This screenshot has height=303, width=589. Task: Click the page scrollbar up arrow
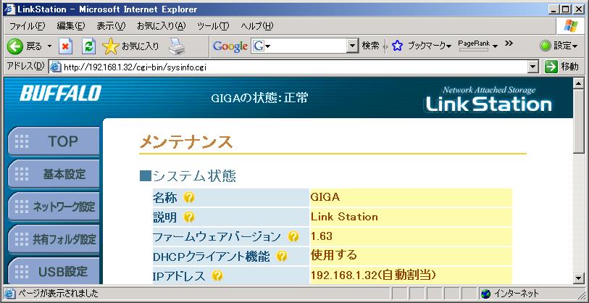(x=578, y=83)
